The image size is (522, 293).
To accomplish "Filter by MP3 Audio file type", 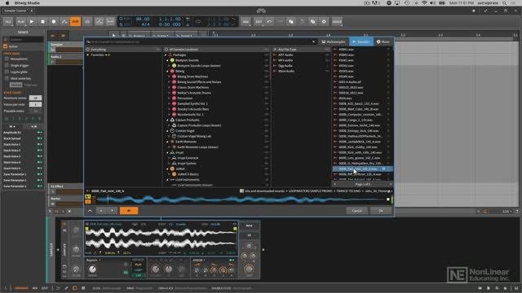I will click(x=285, y=60).
